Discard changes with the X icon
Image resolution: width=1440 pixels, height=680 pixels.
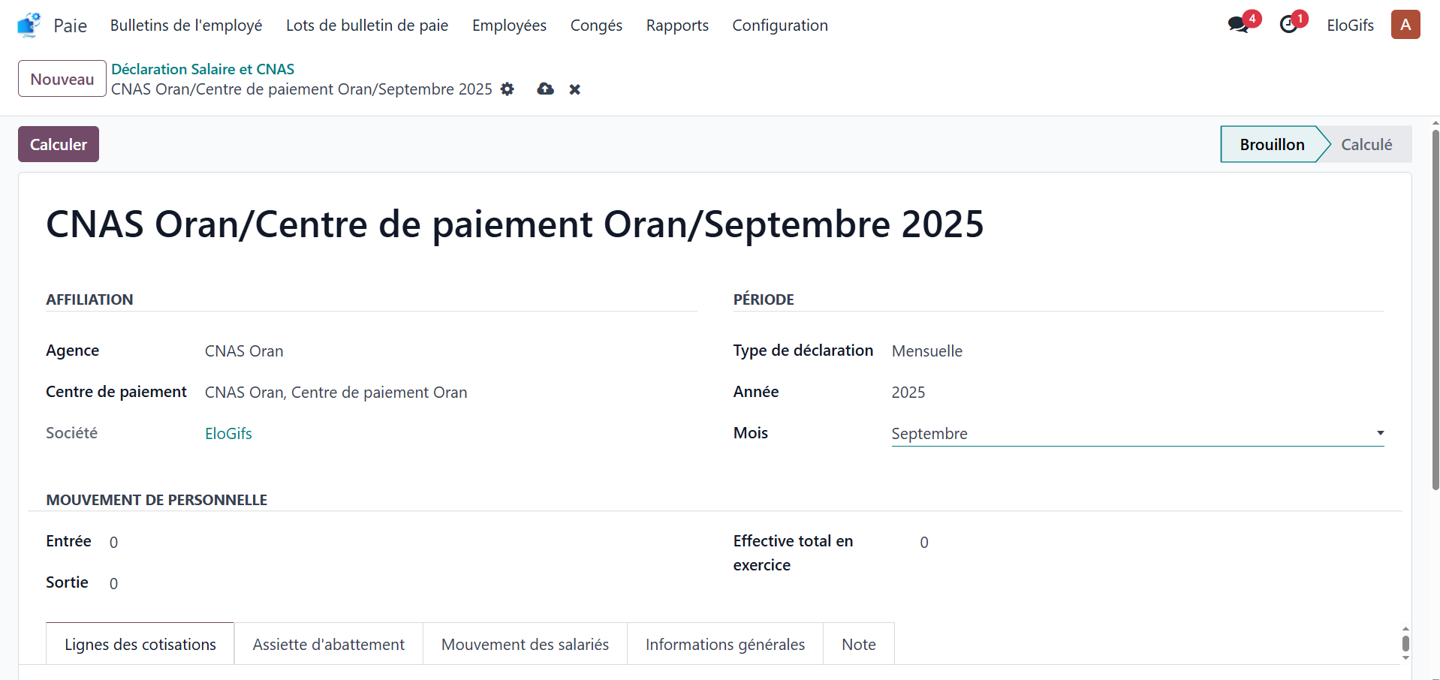(x=575, y=89)
